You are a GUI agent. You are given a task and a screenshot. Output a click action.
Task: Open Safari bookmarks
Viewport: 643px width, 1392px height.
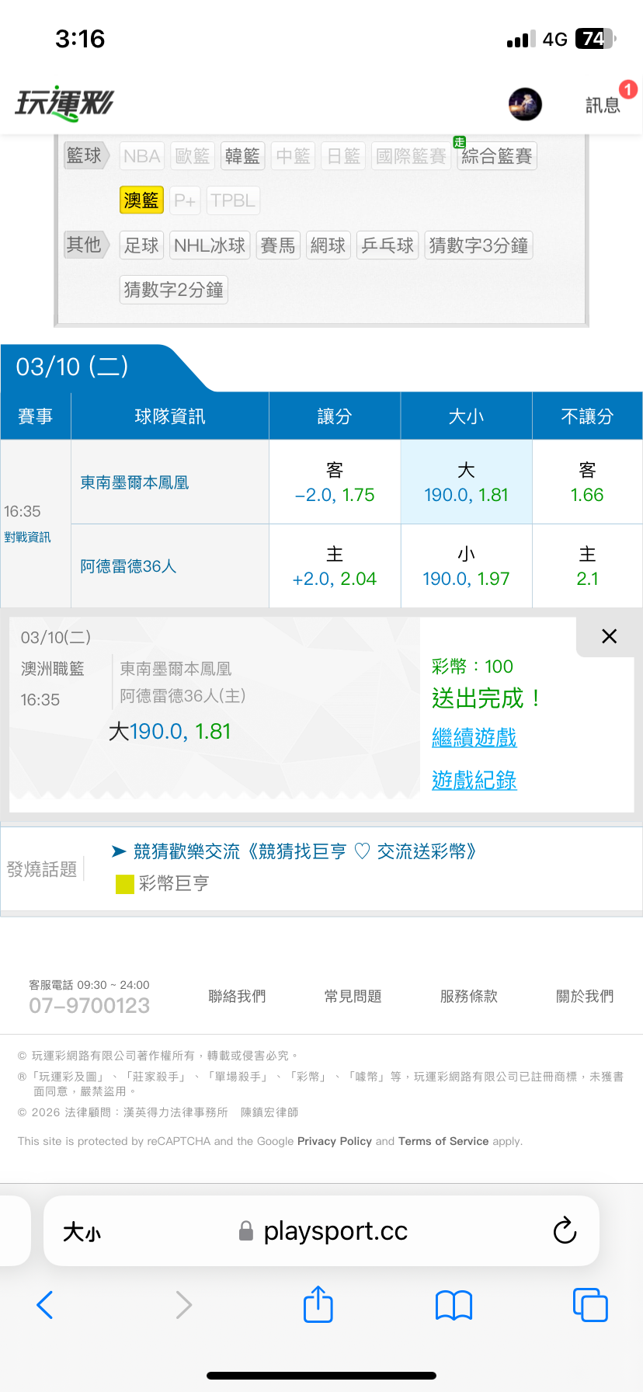click(x=454, y=1305)
